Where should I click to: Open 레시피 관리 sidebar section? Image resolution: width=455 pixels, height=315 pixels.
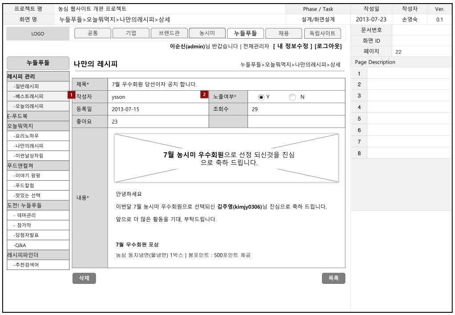pos(38,77)
